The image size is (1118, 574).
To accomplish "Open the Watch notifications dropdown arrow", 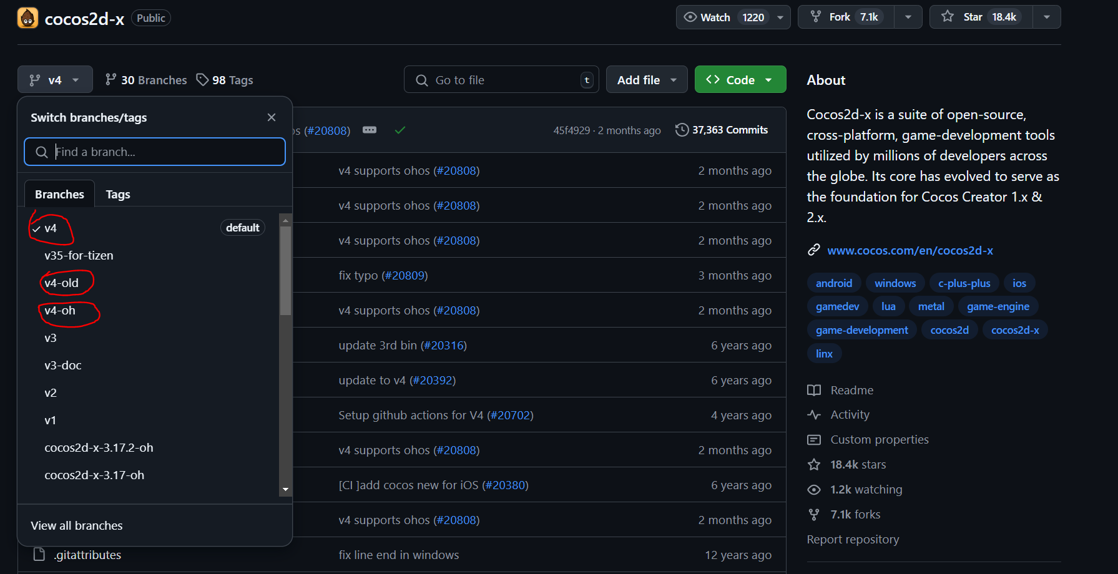I will coord(780,17).
